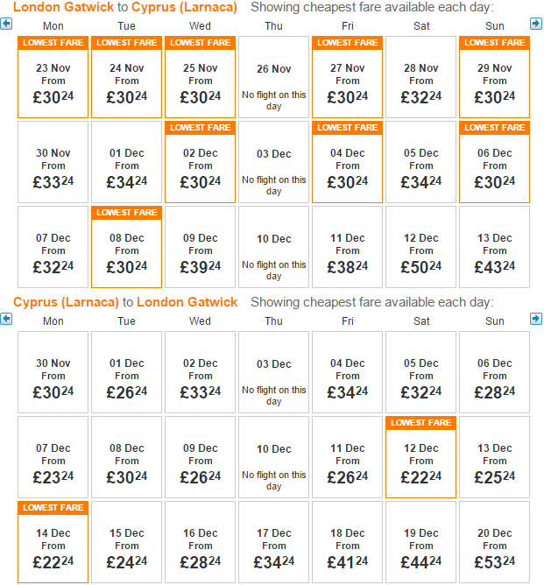Image resolution: width=544 pixels, height=585 pixels.
Task: Click outbound 26 Nov no-flight cell
Action: (273, 77)
